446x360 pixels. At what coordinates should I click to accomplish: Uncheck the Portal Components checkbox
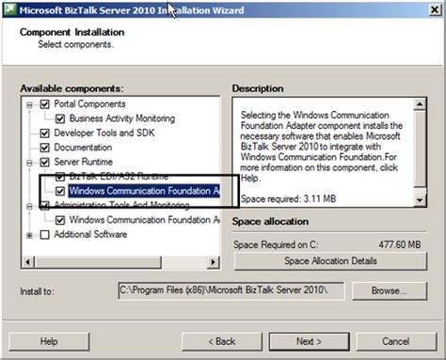[x=45, y=104]
